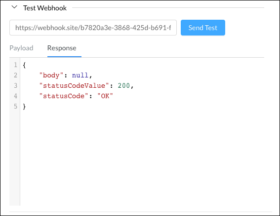Click the "body" key in response
This screenshot has width=280, height=216.
click(x=51, y=75)
